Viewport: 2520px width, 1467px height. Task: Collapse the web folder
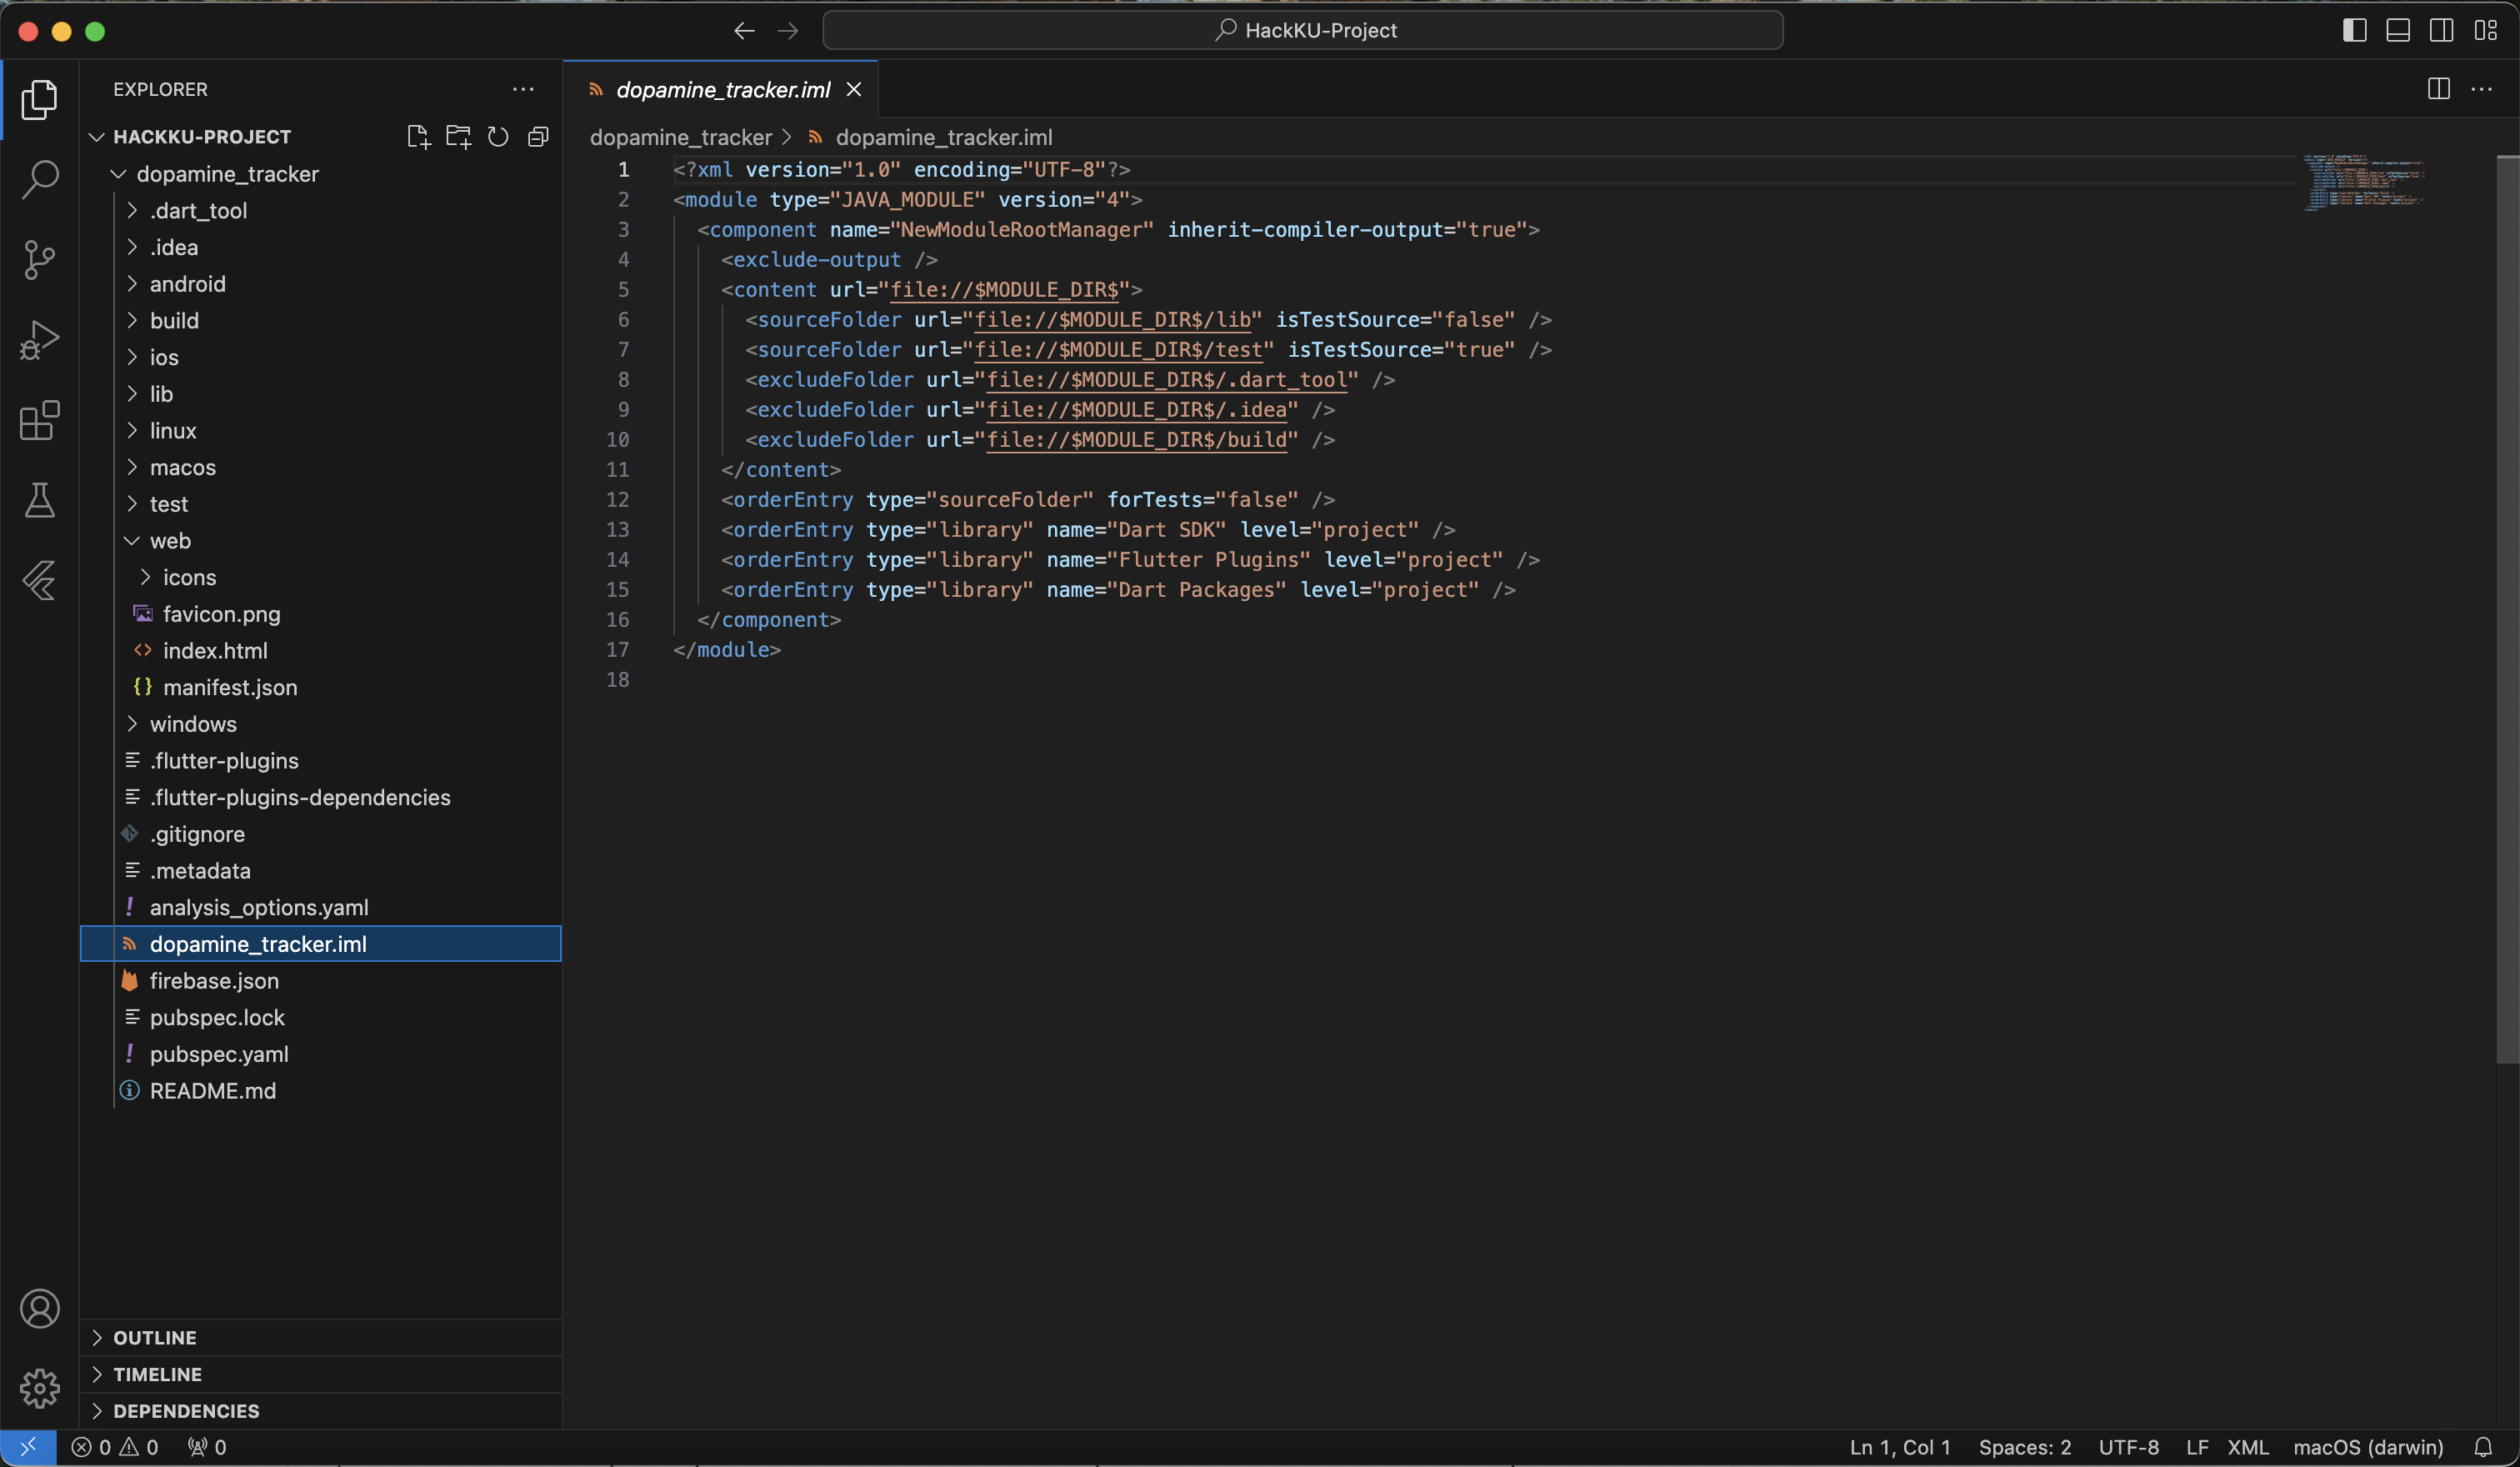point(170,541)
